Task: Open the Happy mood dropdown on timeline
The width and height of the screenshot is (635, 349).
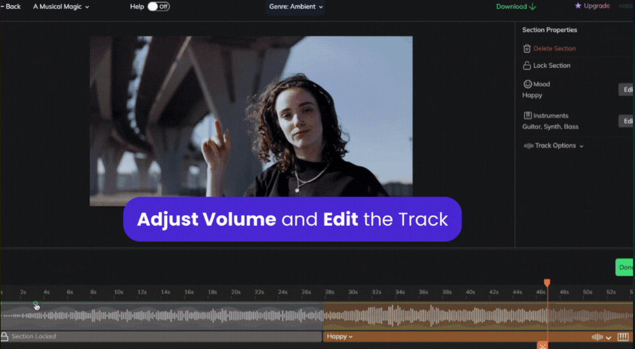Action: tap(339, 336)
